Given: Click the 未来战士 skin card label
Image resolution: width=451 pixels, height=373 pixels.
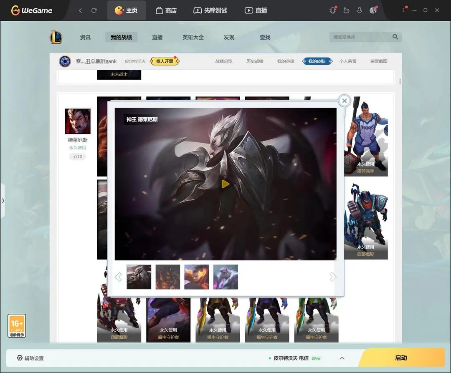Looking at the screenshot, I should (x=119, y=74).
